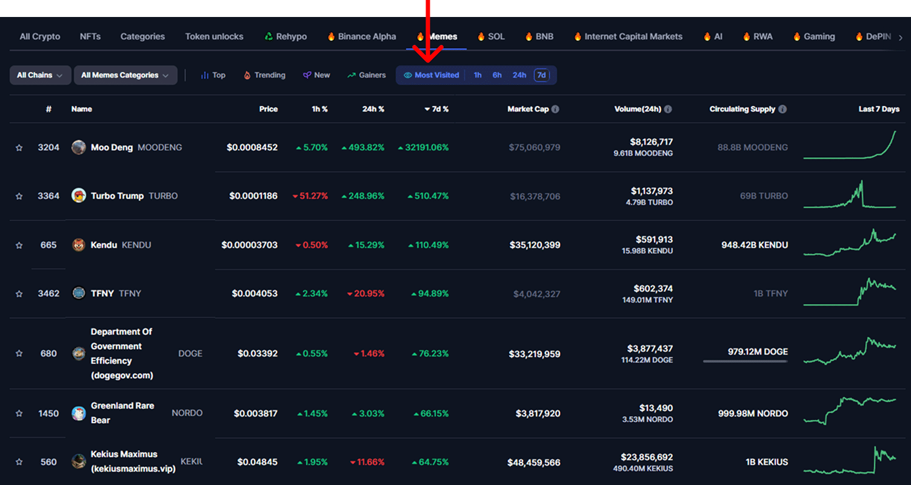
Task: Click the Moo Deng coin logo
Action: pos(79,147)
